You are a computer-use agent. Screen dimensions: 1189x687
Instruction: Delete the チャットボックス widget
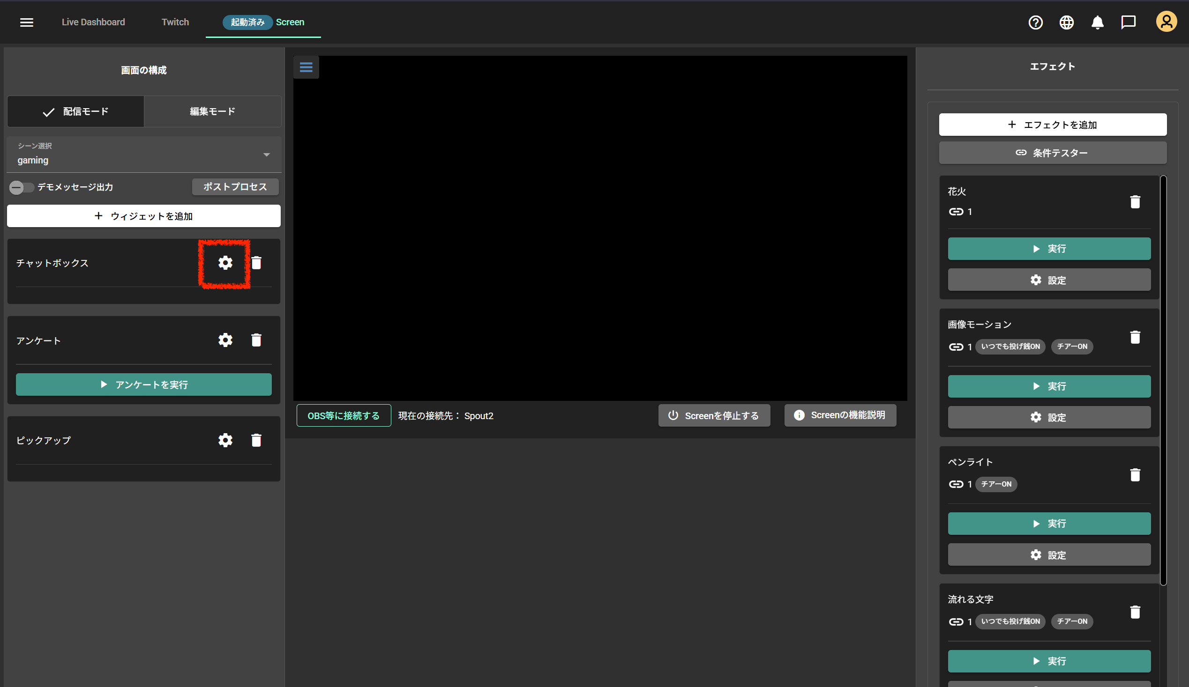(256, 263)
